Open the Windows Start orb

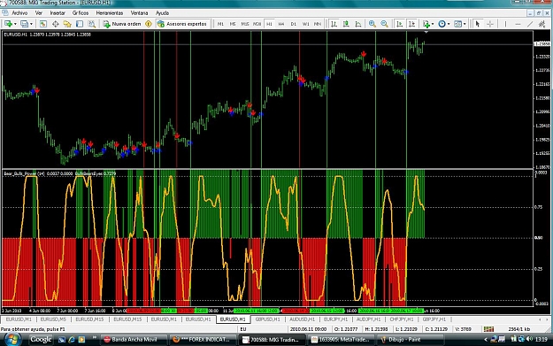[12, 339]
